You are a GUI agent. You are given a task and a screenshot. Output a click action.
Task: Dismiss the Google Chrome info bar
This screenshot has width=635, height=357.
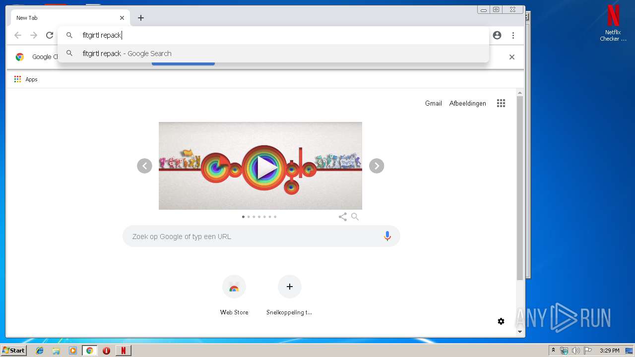click(512, 57)
